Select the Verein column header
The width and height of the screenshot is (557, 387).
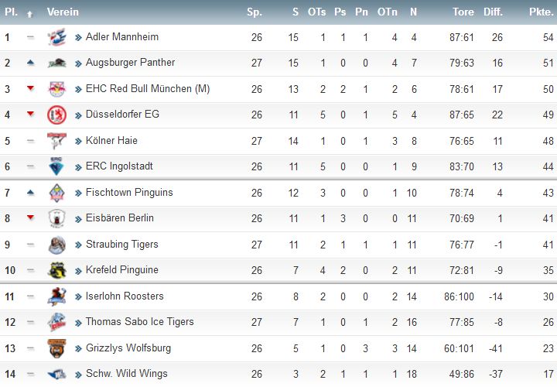click(x=63, y=12)
